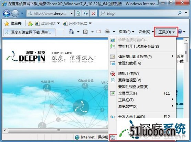
Task: Click the red Stop loading icon
Action: 93,13
